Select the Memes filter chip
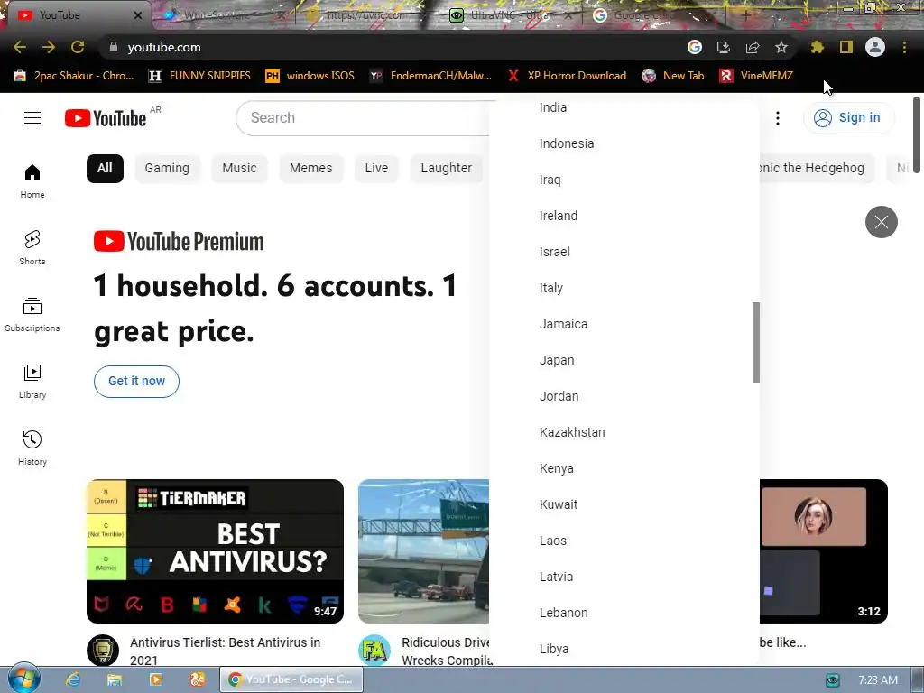This screenshot has height=693, width=924. click(311, 169)
